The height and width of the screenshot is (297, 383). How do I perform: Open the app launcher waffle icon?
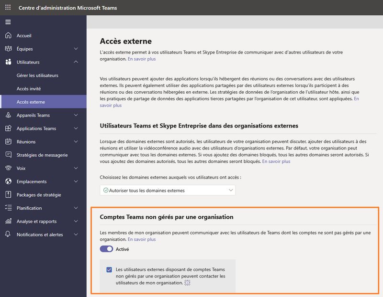coord(8,8)
